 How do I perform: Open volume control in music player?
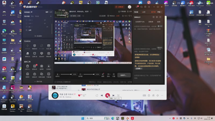click(x=158, y=95)
